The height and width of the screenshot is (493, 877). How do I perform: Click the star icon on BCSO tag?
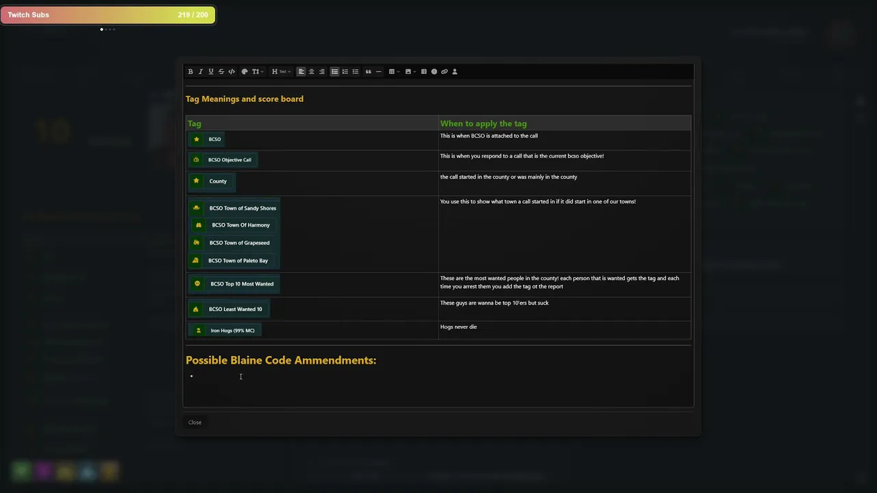[197, 139]
